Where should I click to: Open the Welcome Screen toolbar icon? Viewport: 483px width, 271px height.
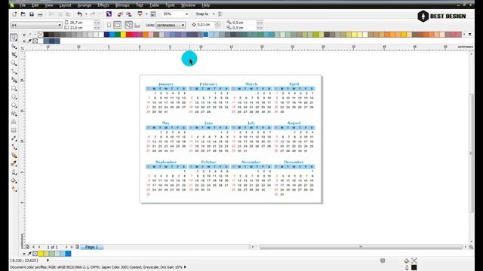click(x=153, y=14)
